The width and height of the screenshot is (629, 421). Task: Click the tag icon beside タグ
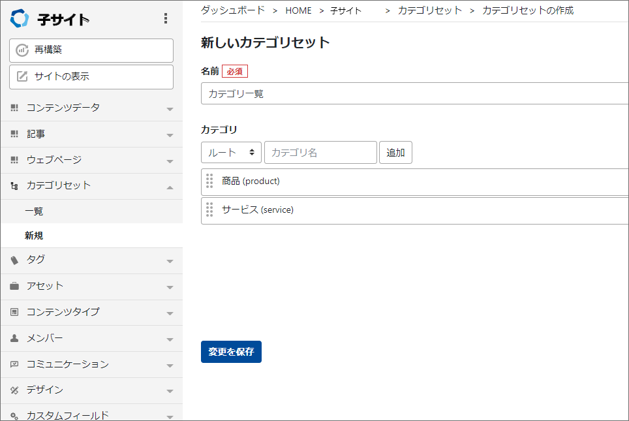click(x=14, y=260)
